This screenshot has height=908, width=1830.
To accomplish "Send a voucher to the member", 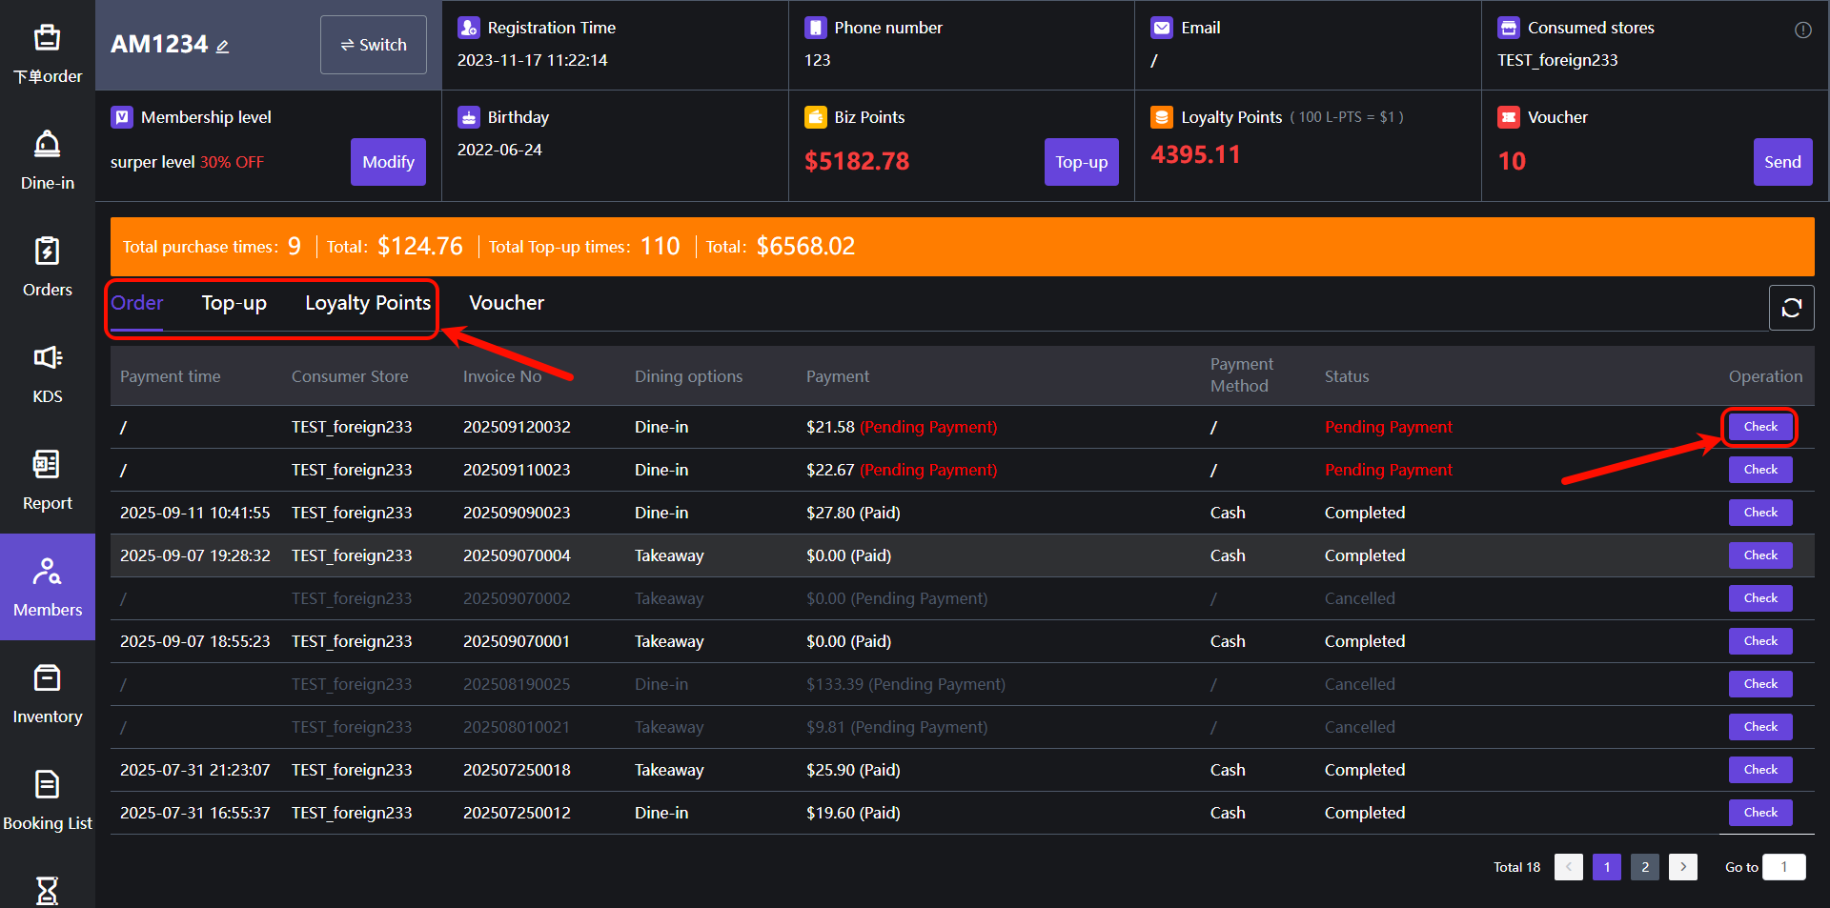I will [x=1781, y=162].
